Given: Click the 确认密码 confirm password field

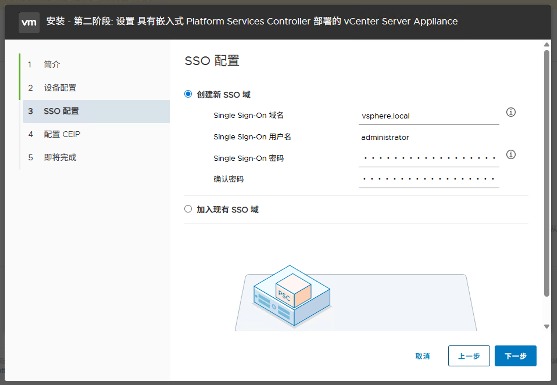Looking at the screenshot, I should pyautogui.click(x=429, y=179).
